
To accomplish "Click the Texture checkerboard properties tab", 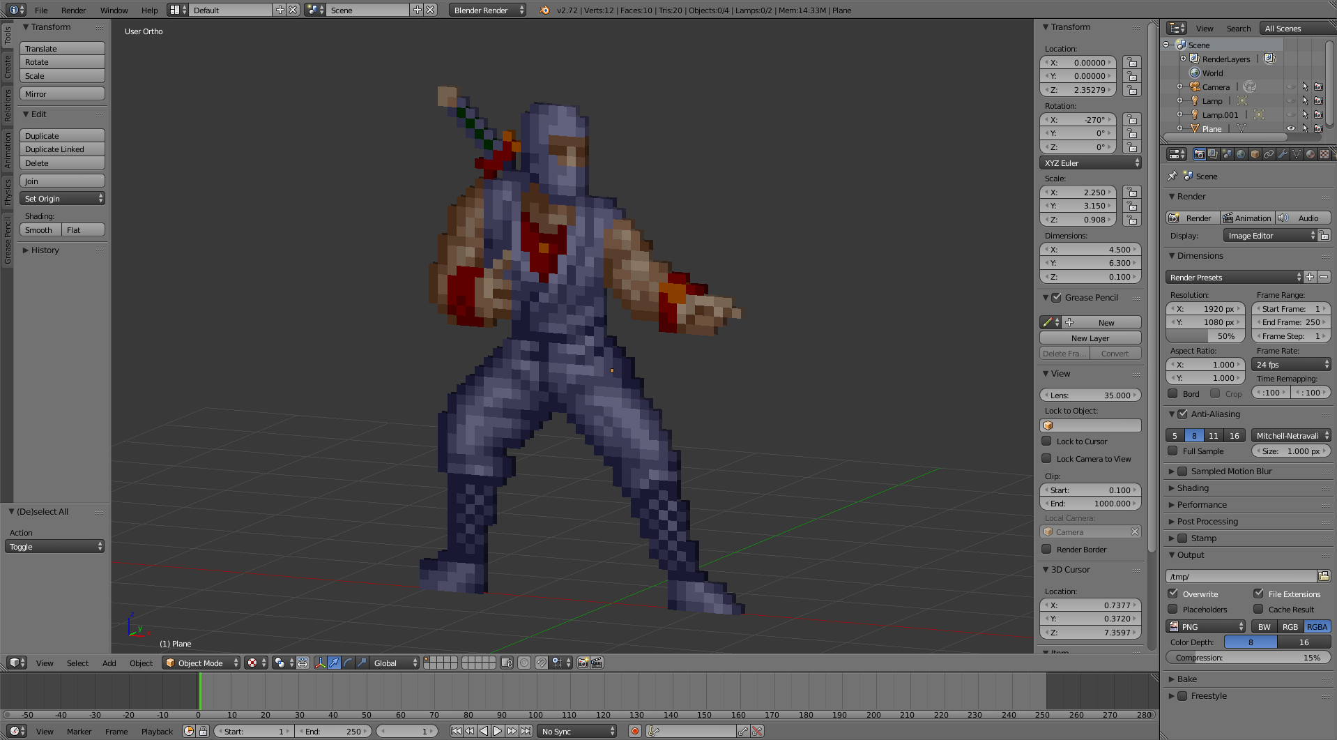I will pos(1324,154).
